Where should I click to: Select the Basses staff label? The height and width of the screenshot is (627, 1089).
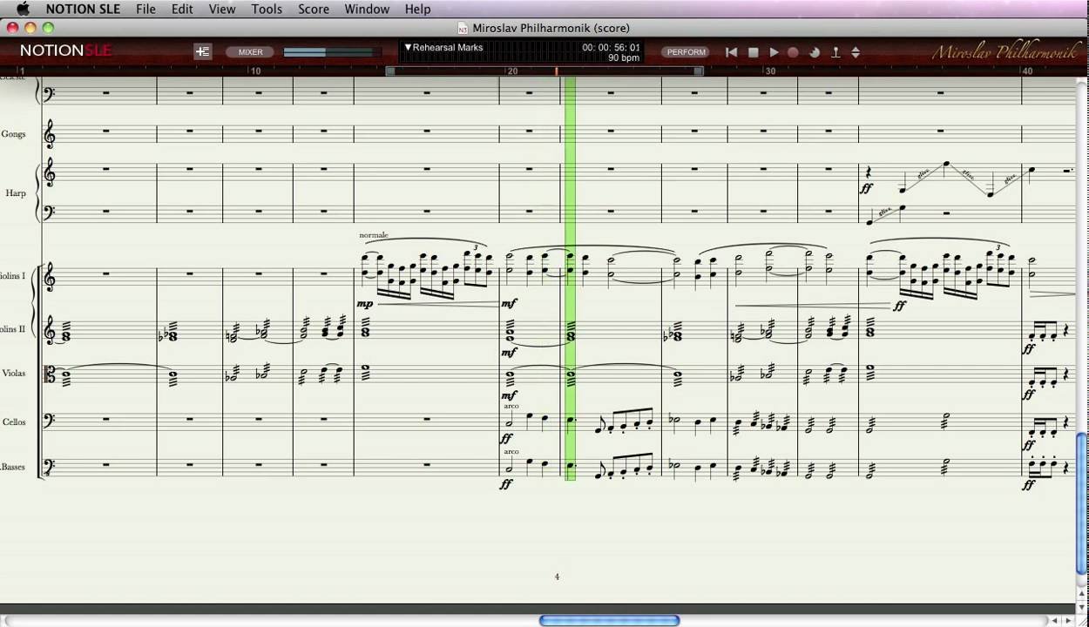coord(12,468)
